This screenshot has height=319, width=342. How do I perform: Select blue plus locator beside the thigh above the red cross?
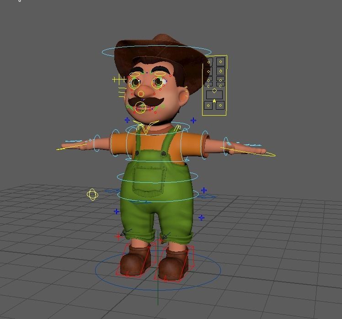pos(117,212)
